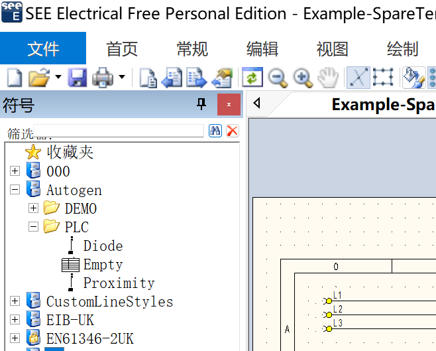Click the page with pencil-and-arrow icon
Viewport: 436px width, 351px height.
click(222, 78)
